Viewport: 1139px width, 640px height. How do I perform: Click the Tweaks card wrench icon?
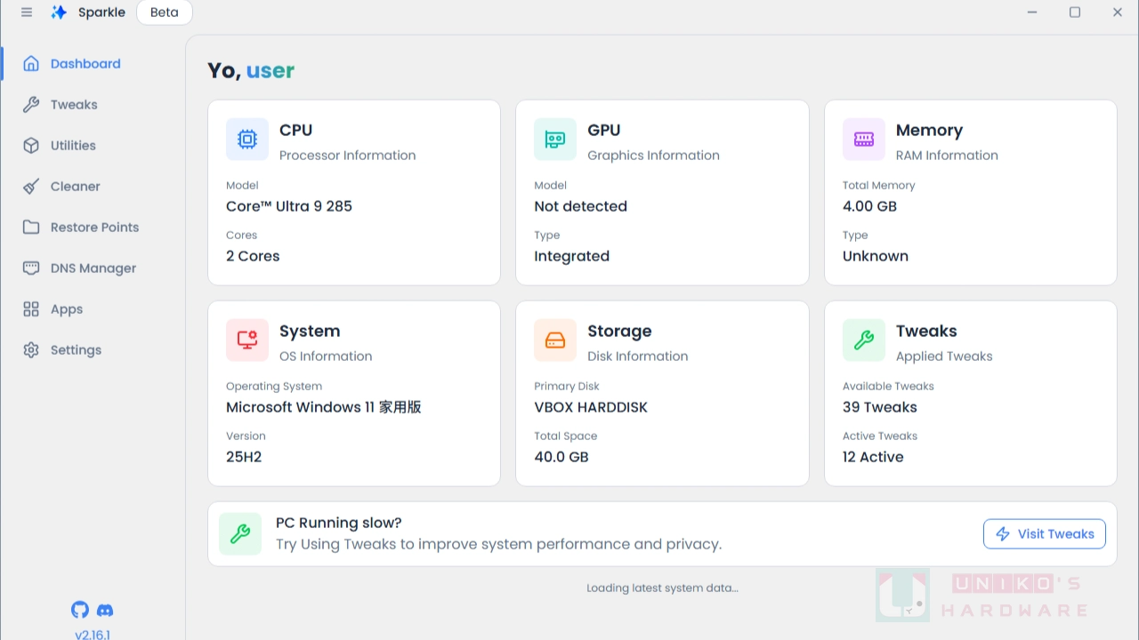[864, 340]
